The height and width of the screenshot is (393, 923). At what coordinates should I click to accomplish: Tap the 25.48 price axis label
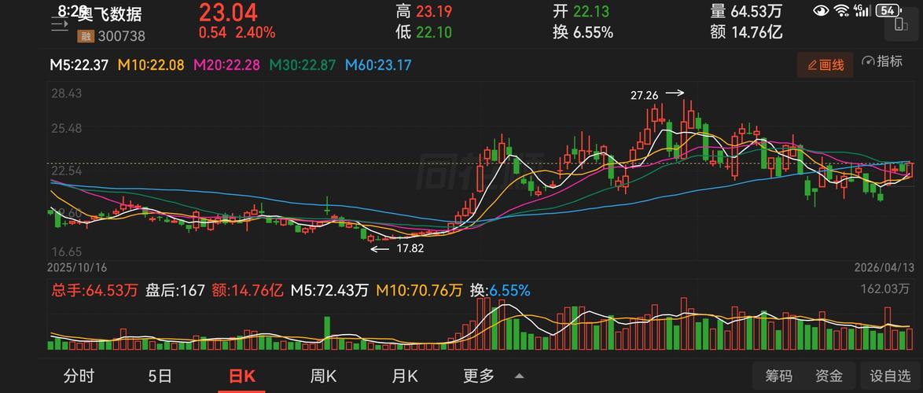(66, 128)
